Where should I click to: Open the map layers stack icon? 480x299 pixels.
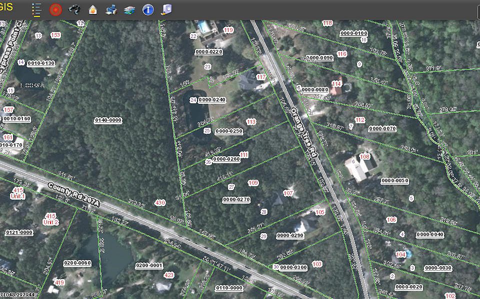[129, 9]
